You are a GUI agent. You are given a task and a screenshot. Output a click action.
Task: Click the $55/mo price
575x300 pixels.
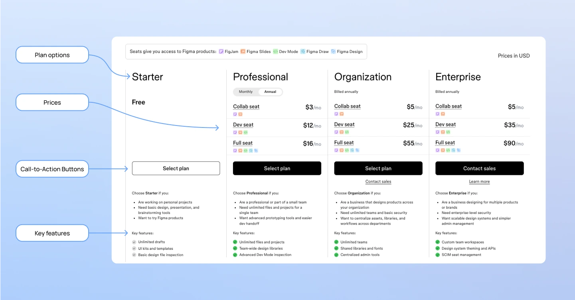413,143
